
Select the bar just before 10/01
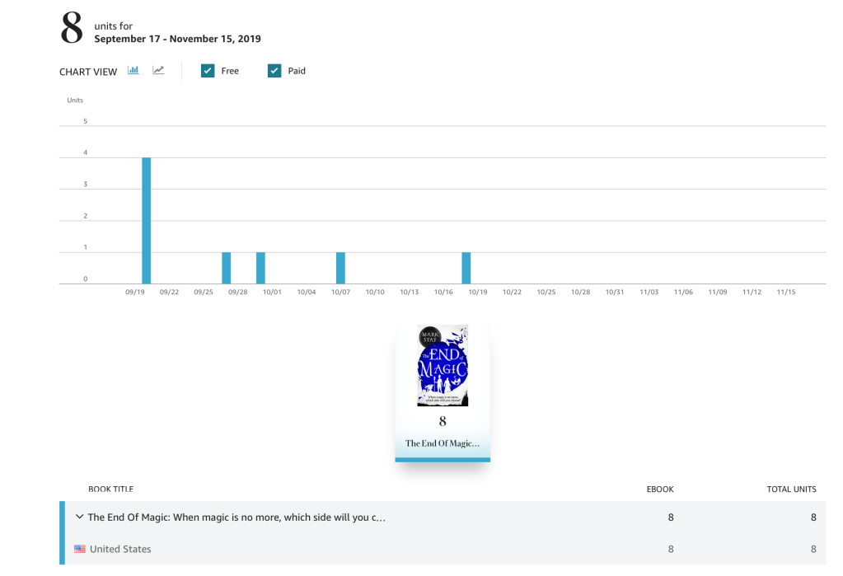click(x=260, y=268)
